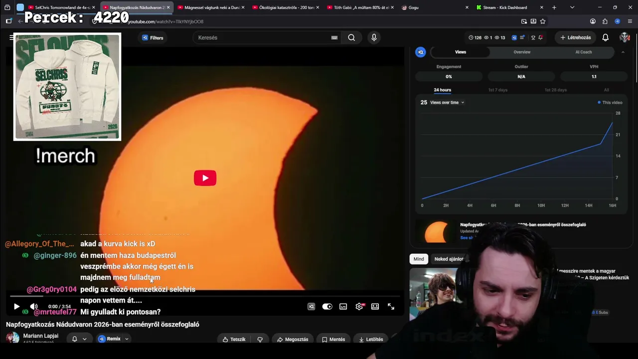Select the 1st 28 days range
638x359 pixels.
click(555, 90)
